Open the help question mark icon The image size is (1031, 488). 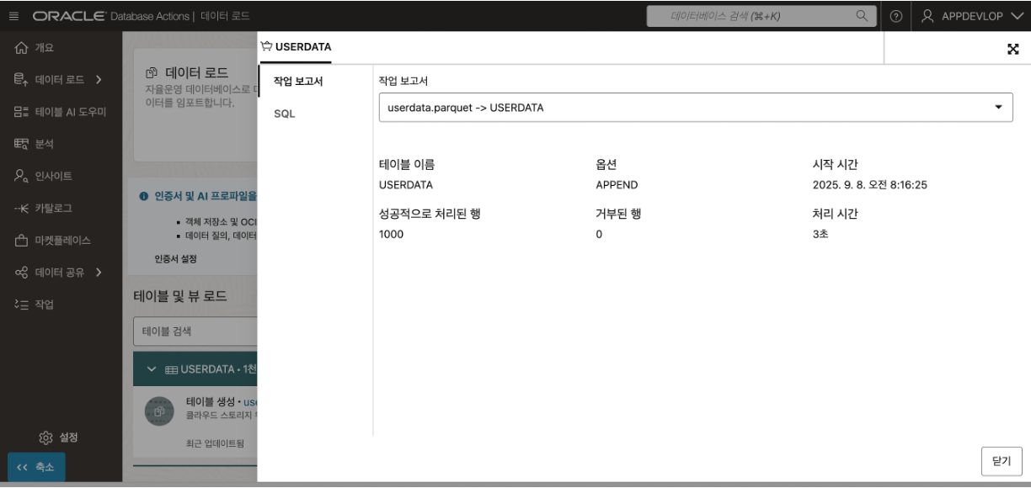click(x=895, y=16)
